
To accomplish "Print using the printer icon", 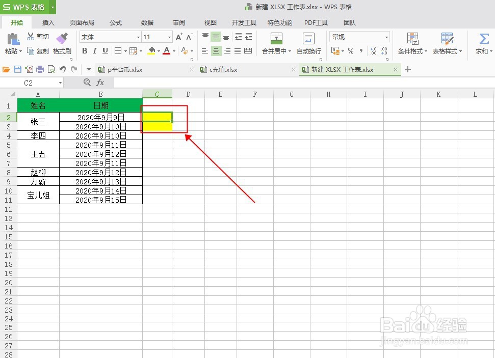I will (x=40, y=69).
